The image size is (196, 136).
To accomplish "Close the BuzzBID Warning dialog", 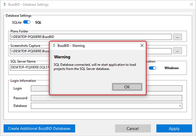I will [142, 46].
